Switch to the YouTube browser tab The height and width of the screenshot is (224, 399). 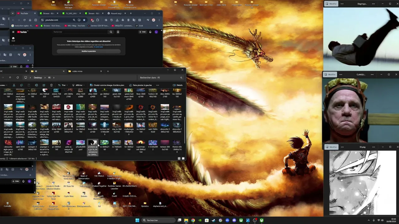pyautogui.click(x=26, y=13)
